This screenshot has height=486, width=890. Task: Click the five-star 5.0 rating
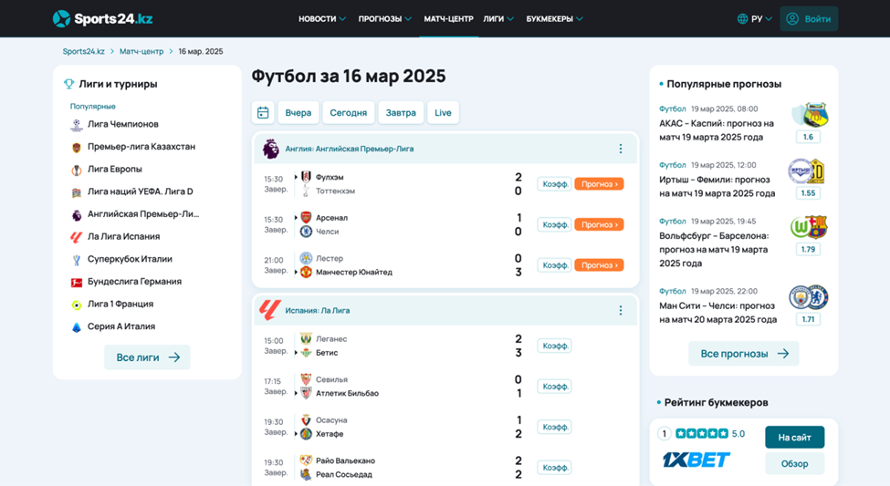pyautogui.click(x=710, y=434)
